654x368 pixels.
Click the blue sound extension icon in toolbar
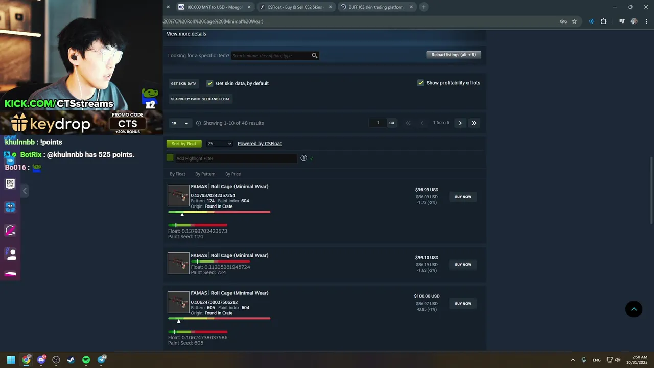[591, 21]
